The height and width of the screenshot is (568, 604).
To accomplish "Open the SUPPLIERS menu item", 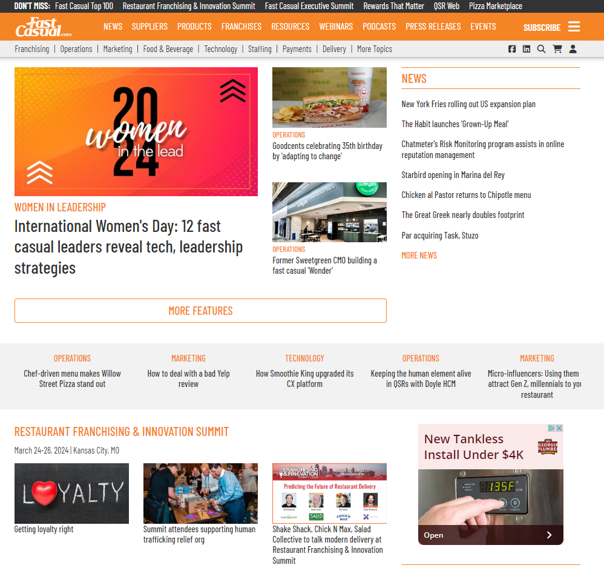I will (x=149, y=27).
